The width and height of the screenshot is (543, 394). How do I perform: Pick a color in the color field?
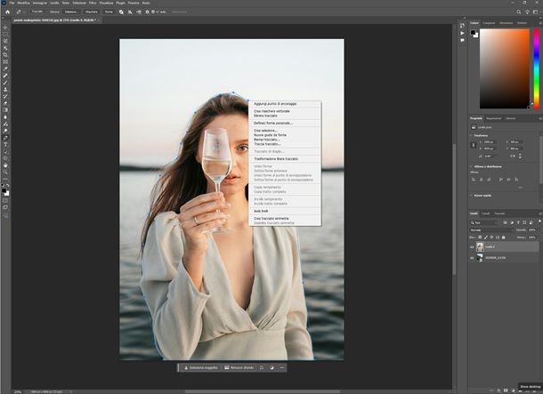point(504,68)
